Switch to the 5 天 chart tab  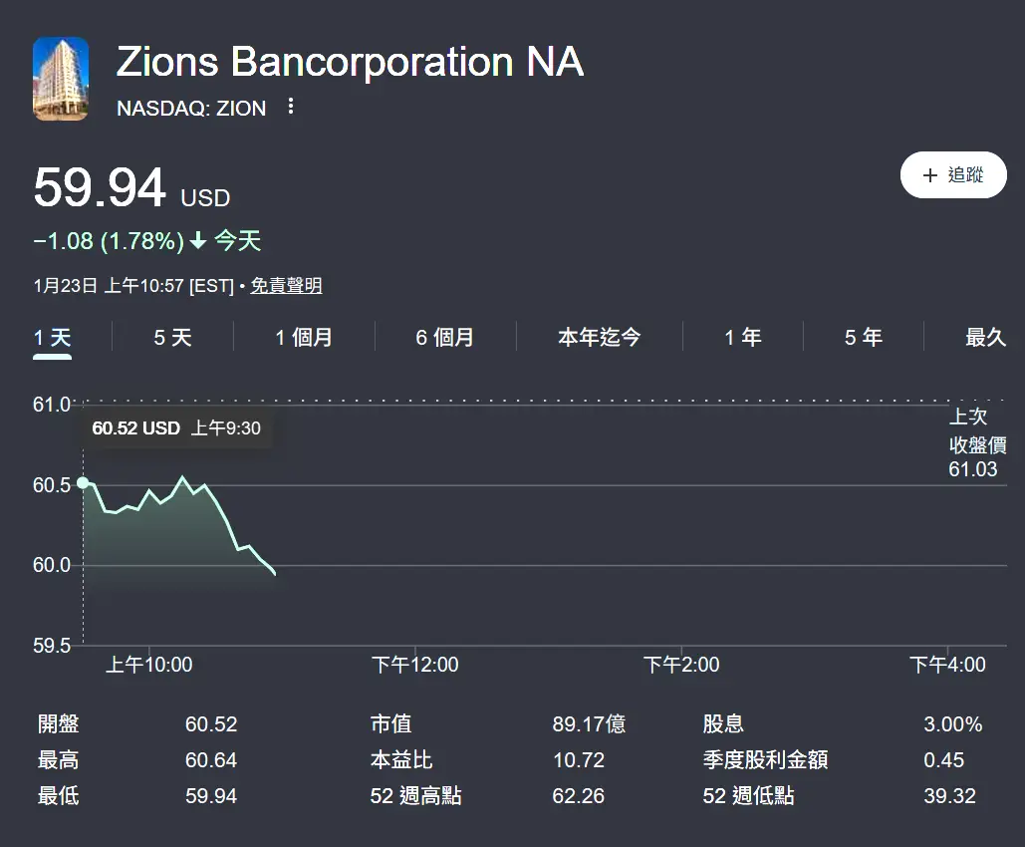(172, 338)
